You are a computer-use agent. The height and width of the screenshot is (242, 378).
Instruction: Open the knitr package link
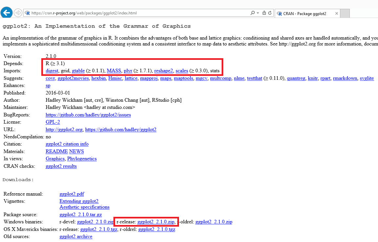(x=313, y=78)
